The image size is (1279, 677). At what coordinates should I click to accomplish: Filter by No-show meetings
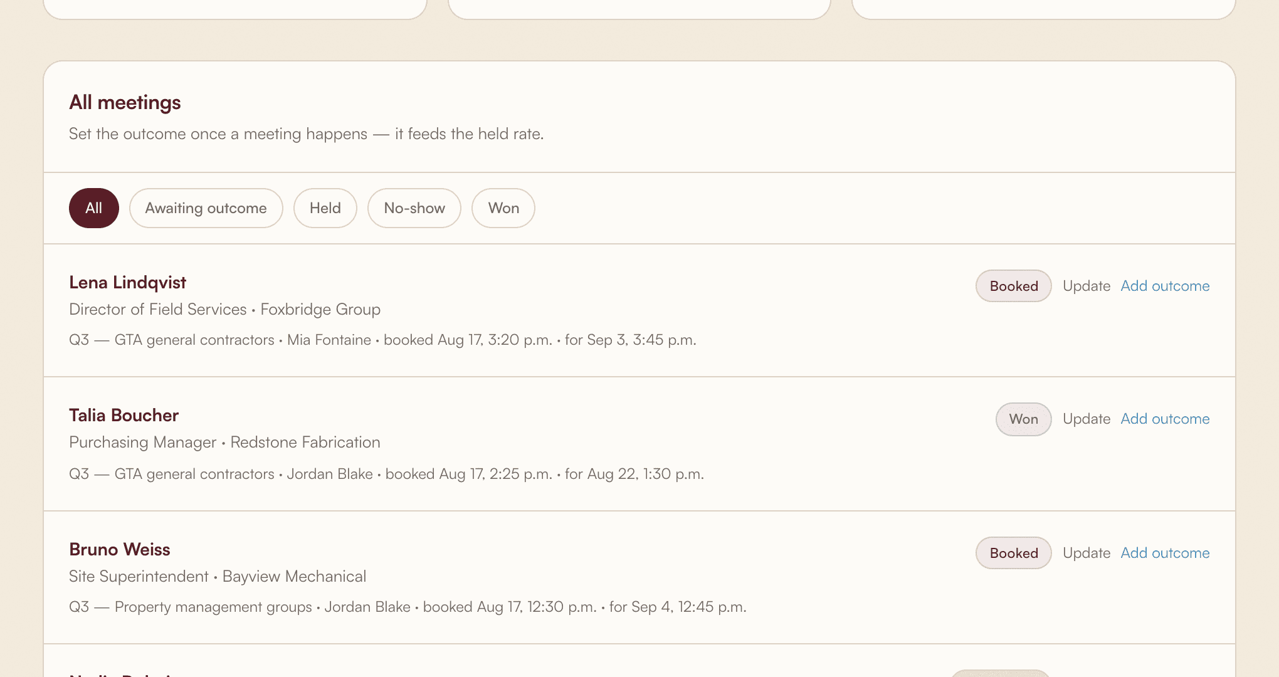click(x=414, y=208)
